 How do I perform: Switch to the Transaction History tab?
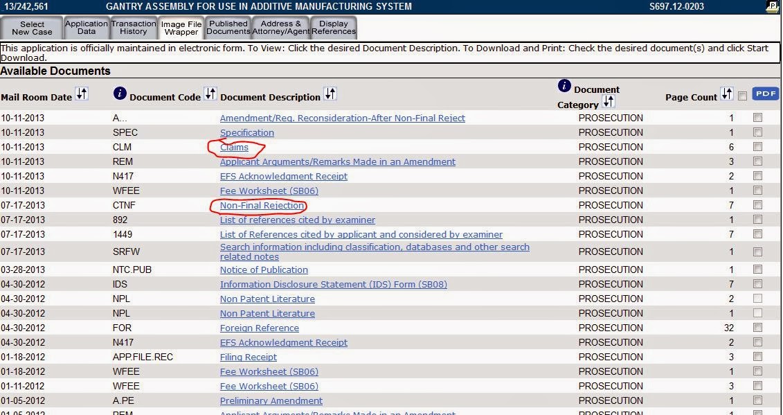tap(134, 28)
